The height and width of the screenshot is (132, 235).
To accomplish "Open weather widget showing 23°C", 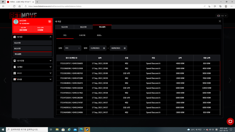I will [194, 129].
